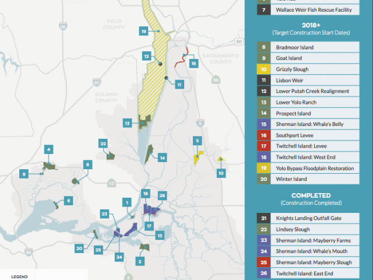Click the 'SOLANO COUNTY' map label
Viewport: 373px width, 280px height.
106,97
